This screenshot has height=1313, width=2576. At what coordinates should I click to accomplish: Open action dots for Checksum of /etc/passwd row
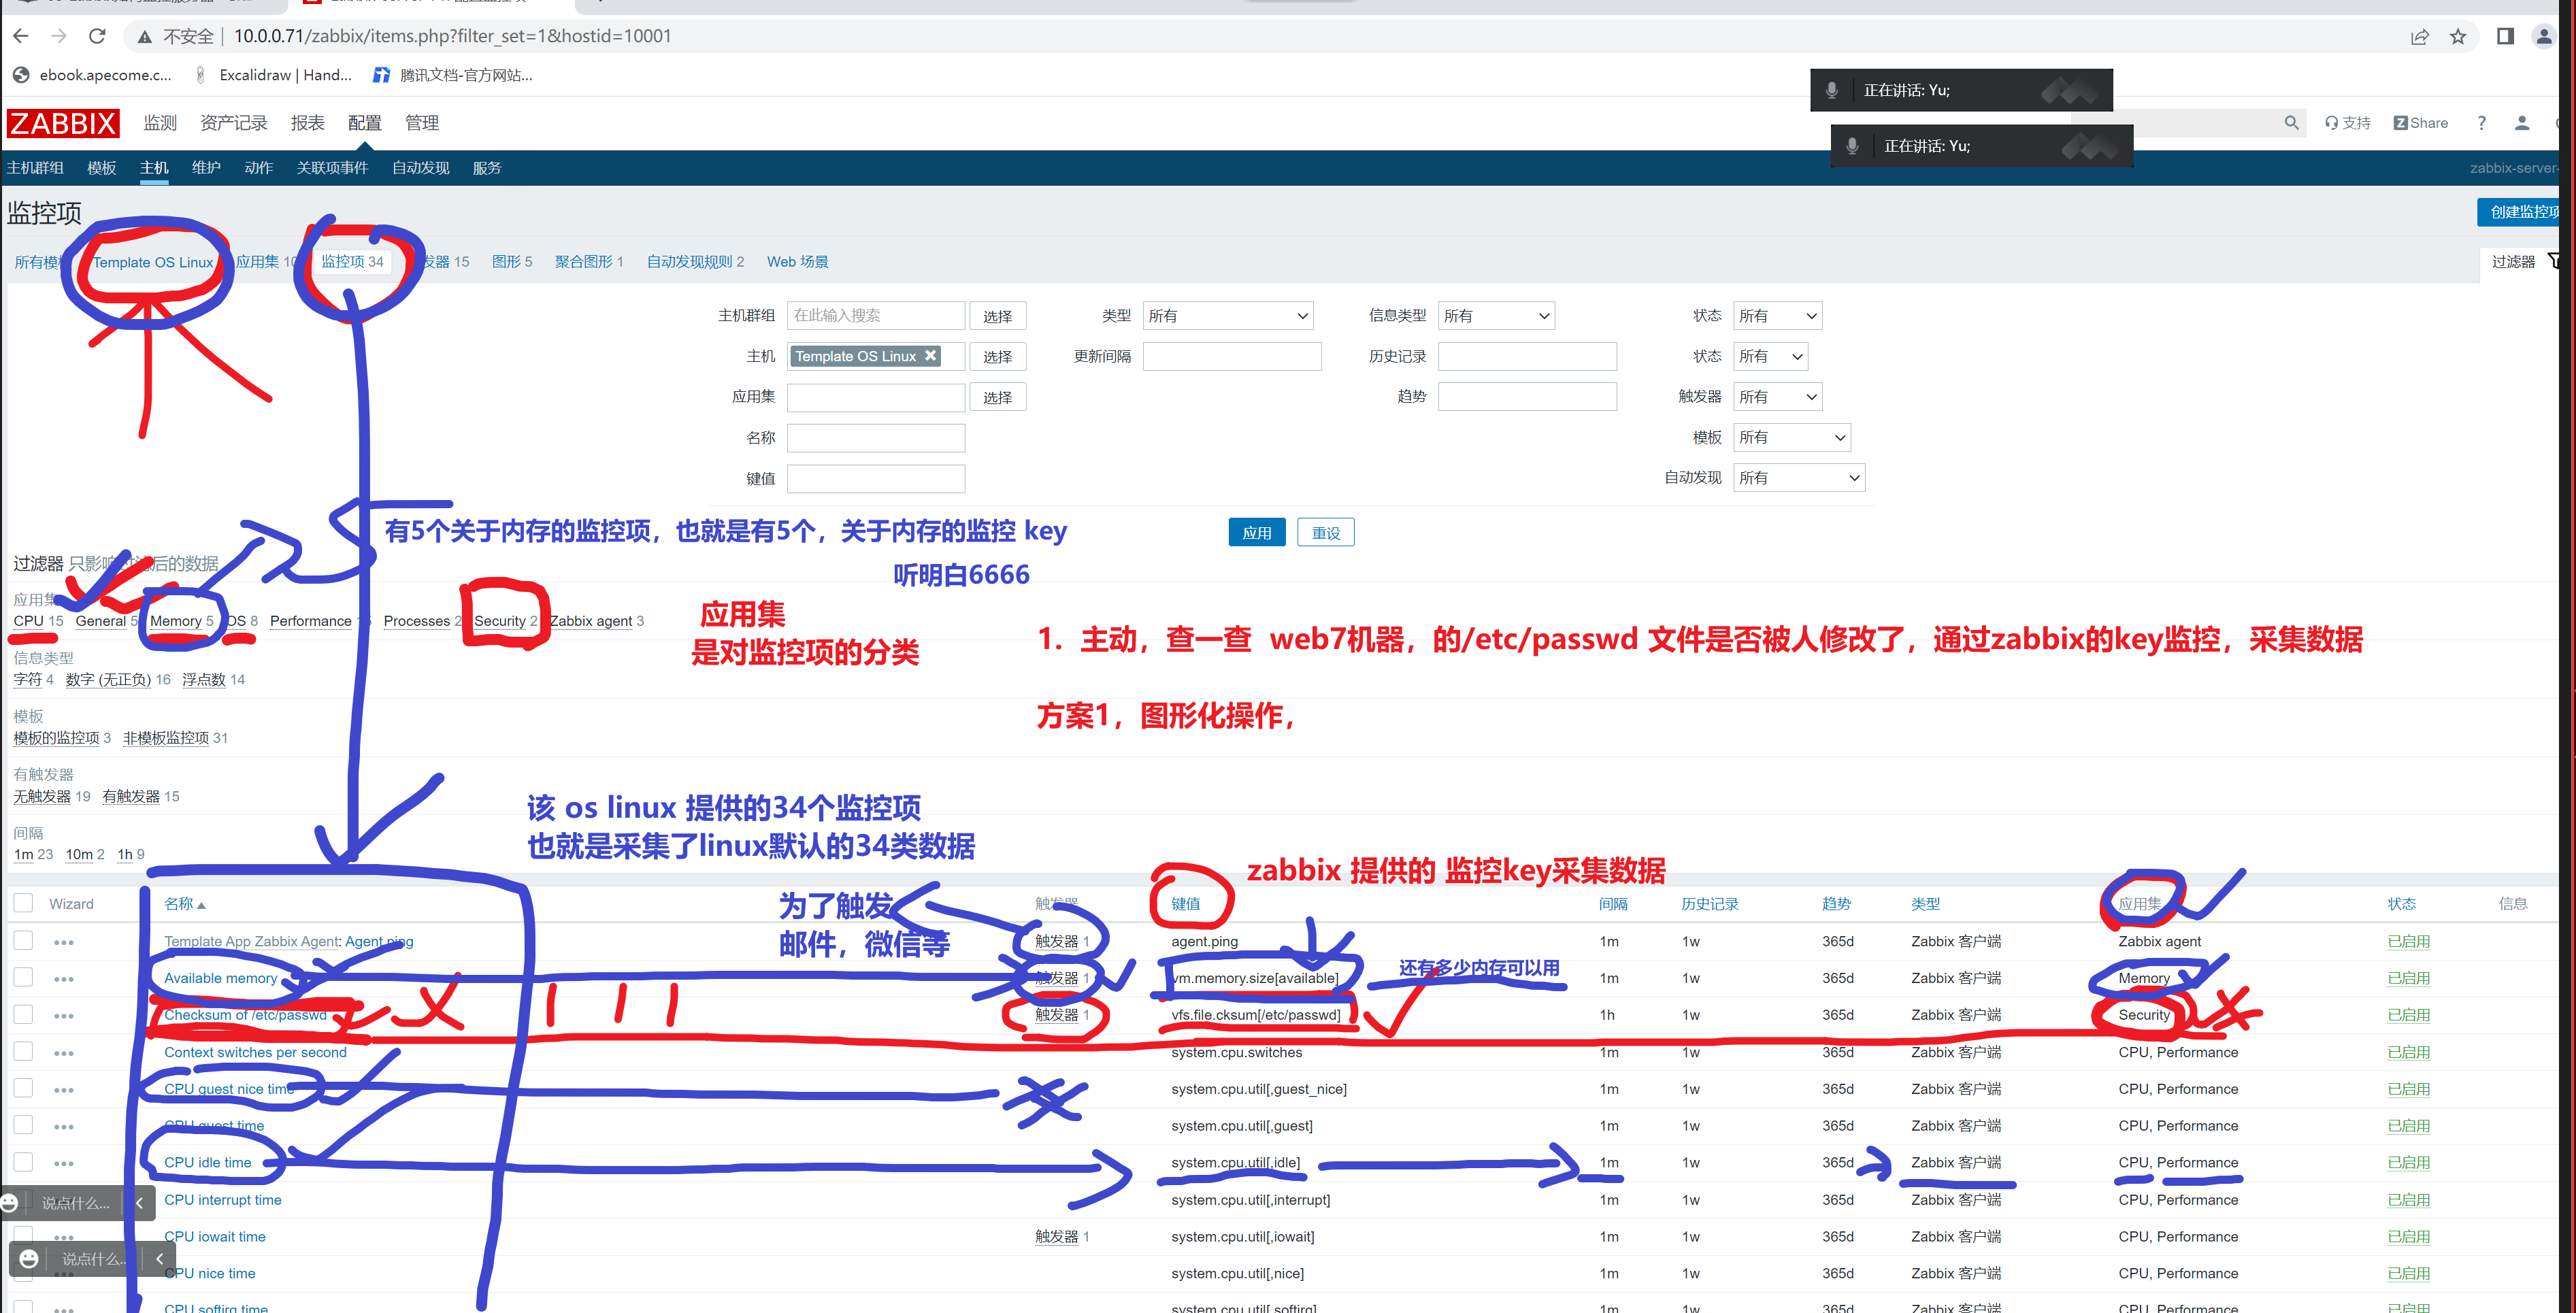click(64, 1016)
